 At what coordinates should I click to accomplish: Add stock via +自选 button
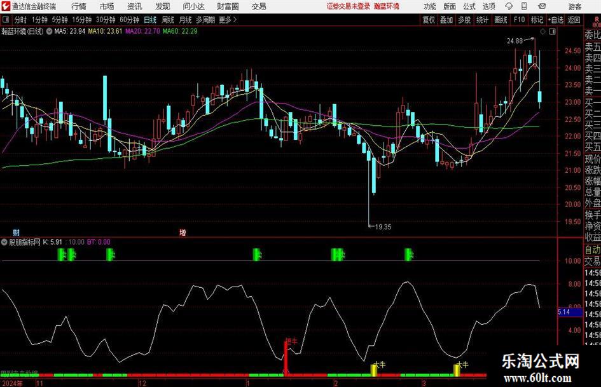pos(556,20)
